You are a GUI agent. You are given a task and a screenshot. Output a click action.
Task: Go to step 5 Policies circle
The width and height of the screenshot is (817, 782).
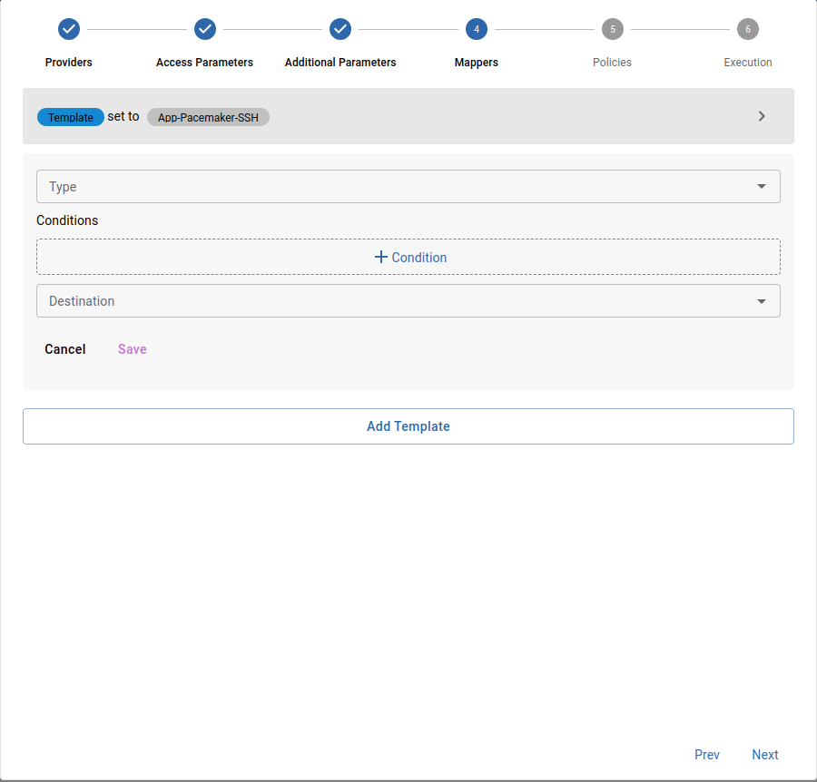pyautogui.click(x=612, y=29)
